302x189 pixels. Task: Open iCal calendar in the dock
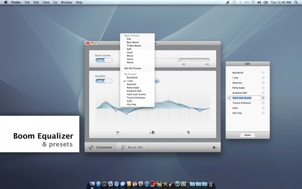pyautogui.click(x=135, y=183)
